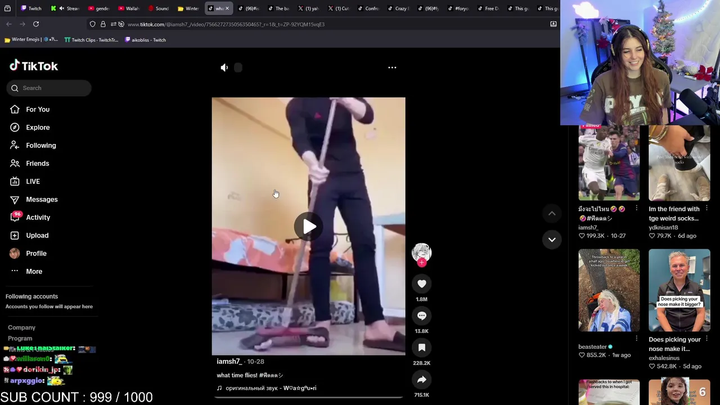Click the Company footer link
Image resolution: width=720 pixels, height=405 pixels.
[21, 327]
